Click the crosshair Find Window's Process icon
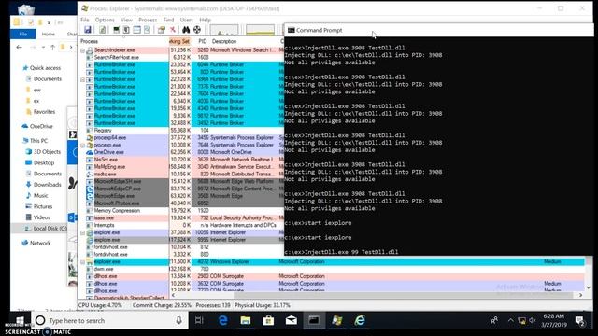The height and width of the screenshot is (336, 598). (197, 30)
